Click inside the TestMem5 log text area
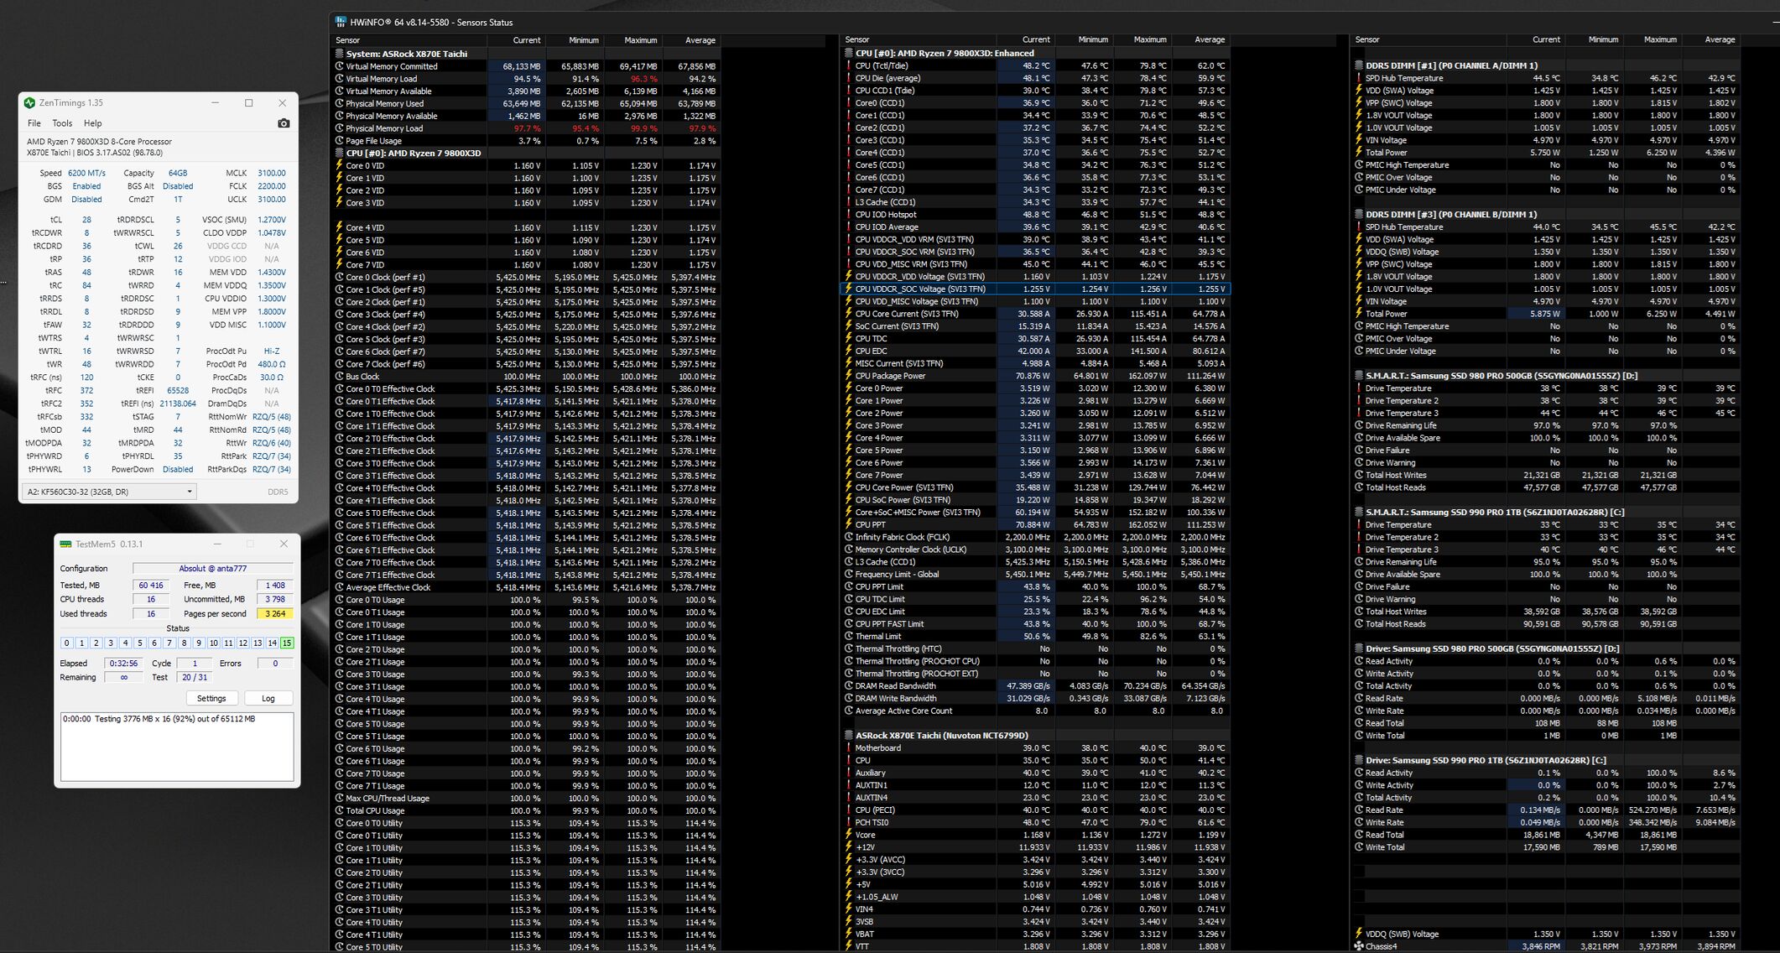Viewport: 1780px width, 953px height. click(x=177, y=747)
